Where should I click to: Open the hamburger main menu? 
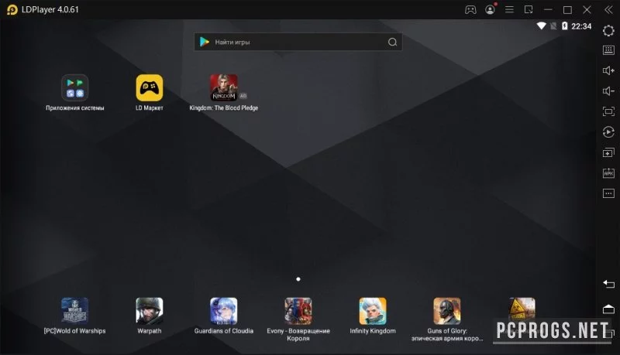tap(509, 9)
